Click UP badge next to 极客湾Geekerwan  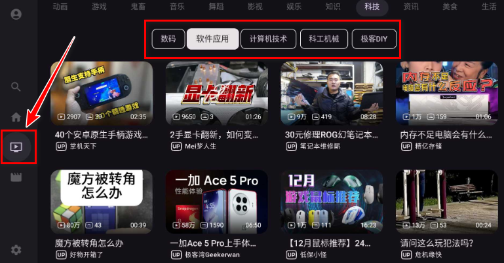tap(176, 254)
